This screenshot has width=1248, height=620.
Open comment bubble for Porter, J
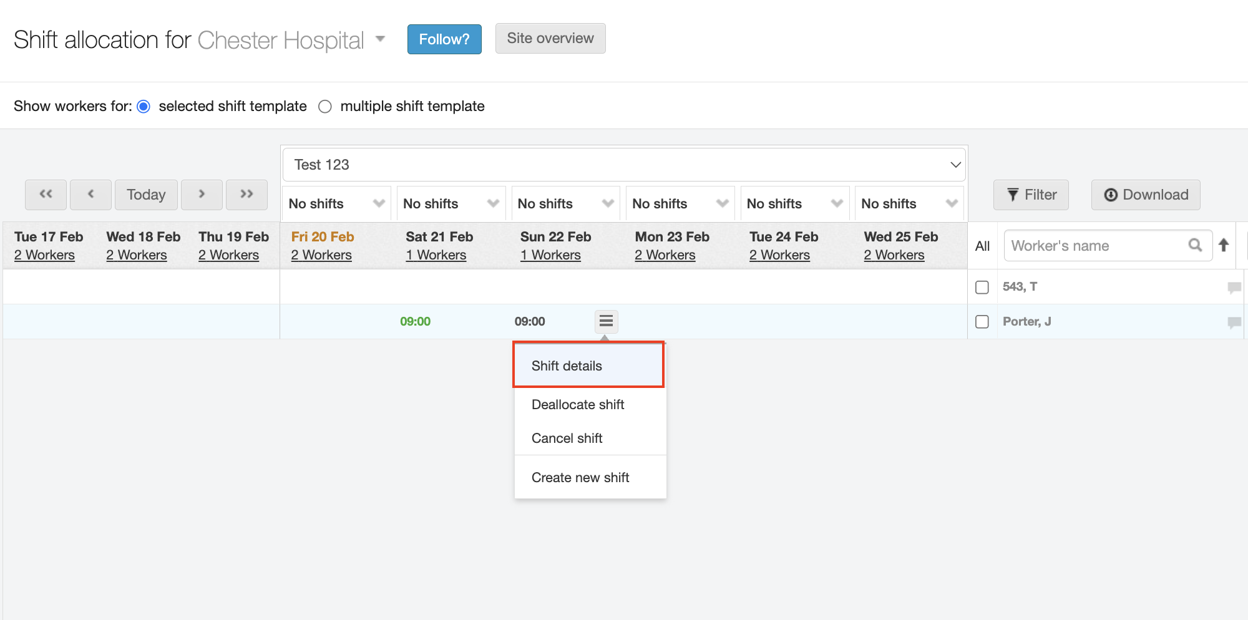1234,322
